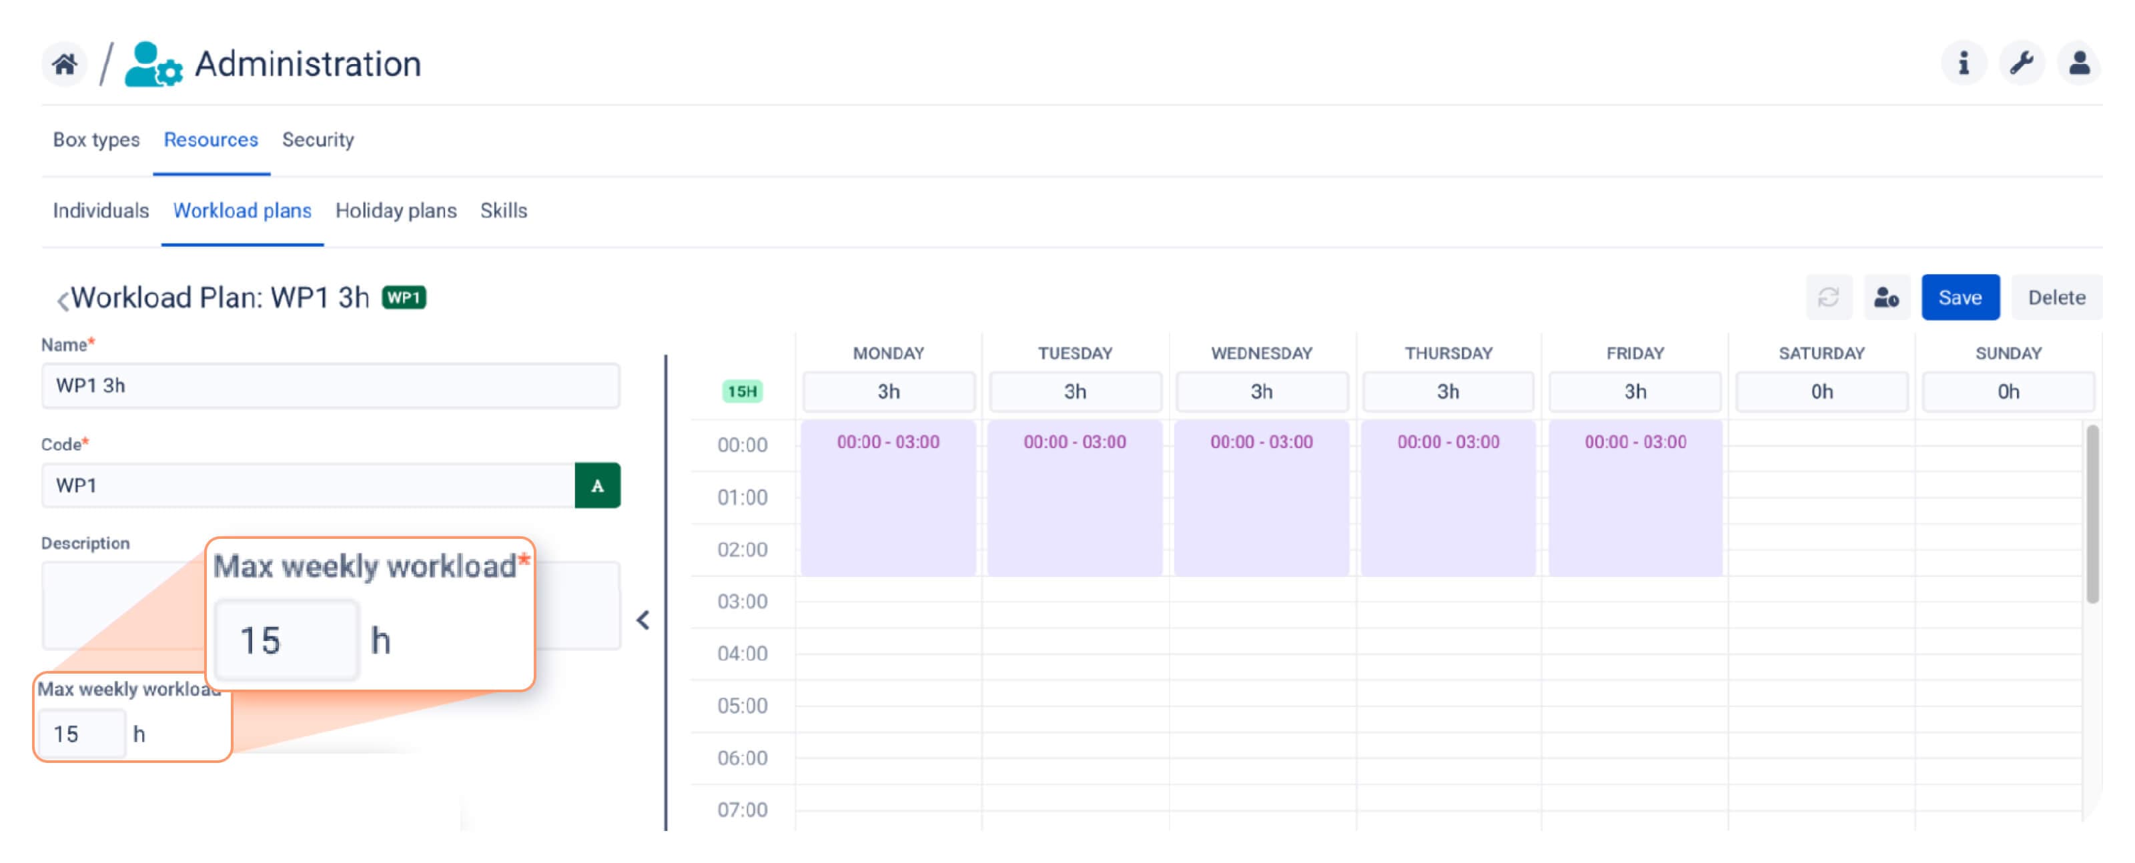Click the 06:00 time row label
The width and height of the screenshot is (2135, 863).
(x=742, y=758)
